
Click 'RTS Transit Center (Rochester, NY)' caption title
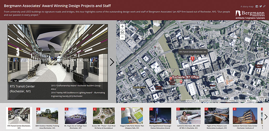tap(22, 89)
